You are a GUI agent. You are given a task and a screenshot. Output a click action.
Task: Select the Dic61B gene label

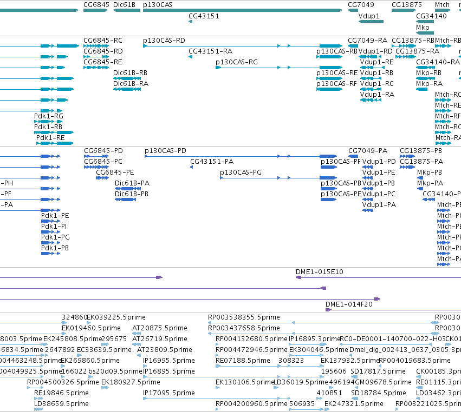click(124, 5)
